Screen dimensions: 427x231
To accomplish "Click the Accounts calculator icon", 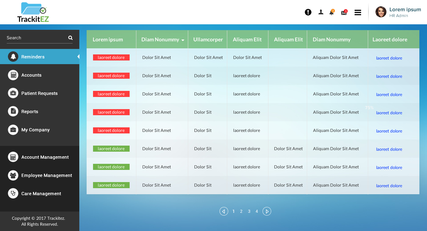I will pos(13,75).
